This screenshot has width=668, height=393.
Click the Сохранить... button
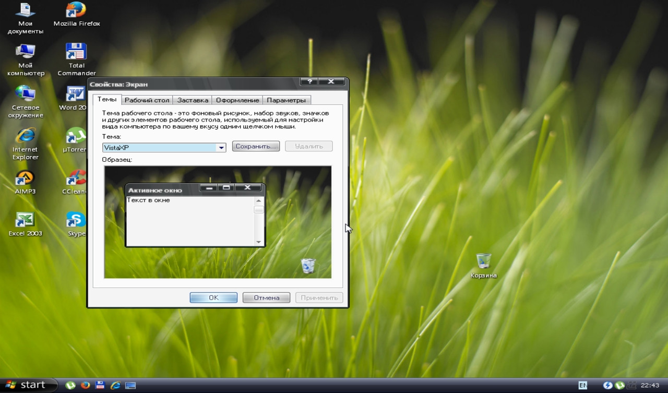256,147
